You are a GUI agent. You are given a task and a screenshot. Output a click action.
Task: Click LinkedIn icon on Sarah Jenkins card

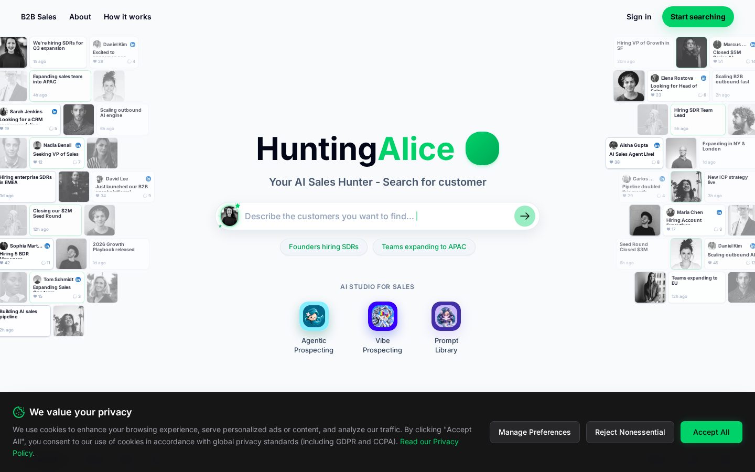click(x=55, y=112)
